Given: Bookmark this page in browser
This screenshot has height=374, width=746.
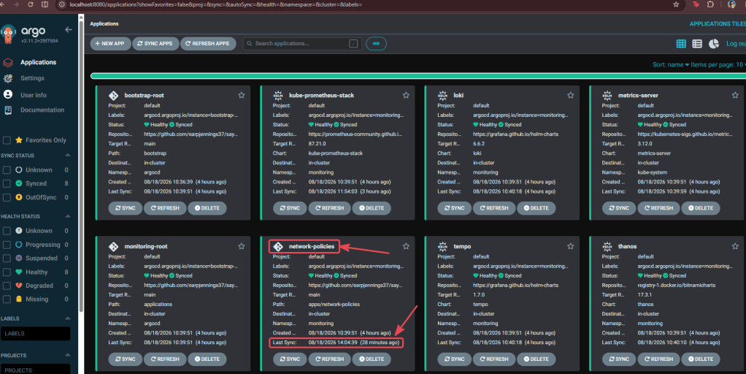Looking at the screenshot, I should [x=676, y=4].
